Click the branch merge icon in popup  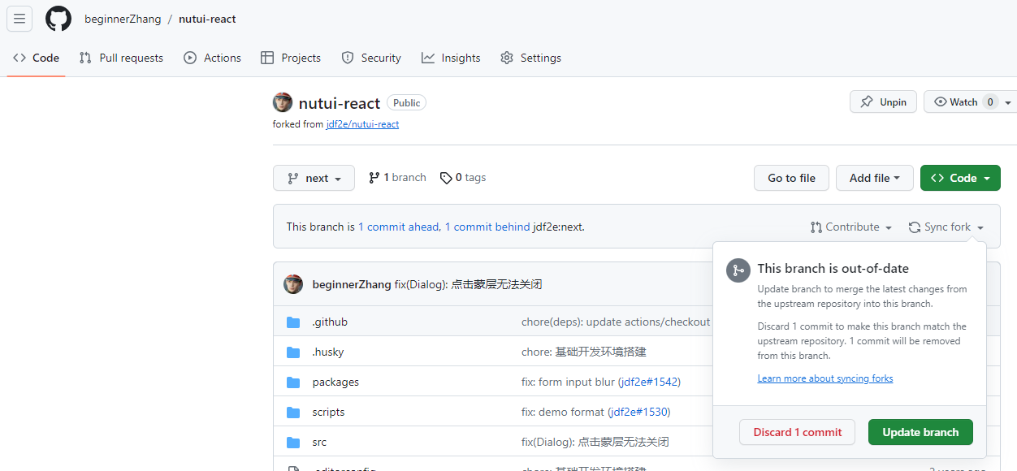point(738,270)
